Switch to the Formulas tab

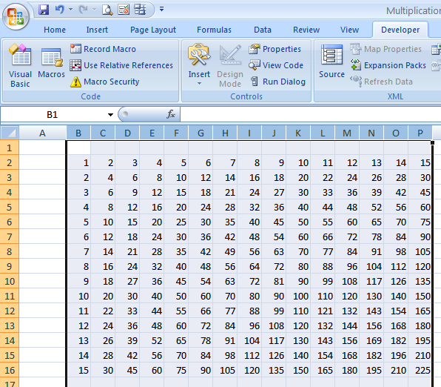pyautogui.click(x=214, y=30)
